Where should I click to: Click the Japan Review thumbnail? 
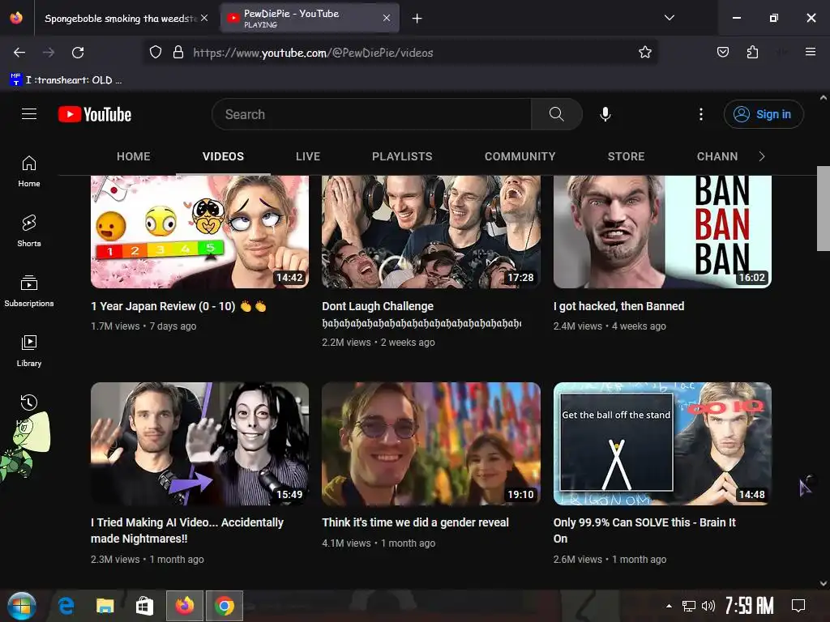(x=199, y=232)
